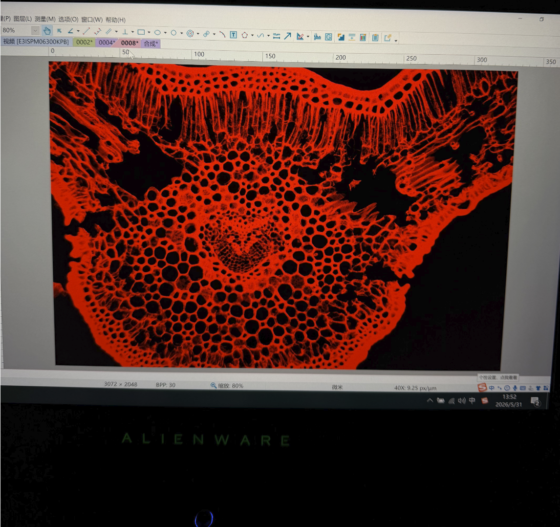Click the 微米 unit in status bar
This screenshot has width=560, height=527.
[337, 387]
